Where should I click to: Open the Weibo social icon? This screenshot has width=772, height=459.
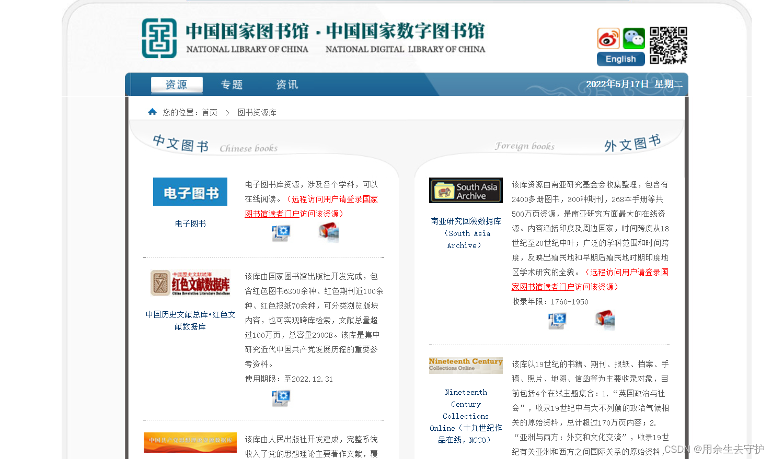click(x=608, y=39)
